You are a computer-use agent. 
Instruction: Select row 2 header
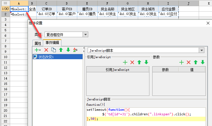tap(5, 14)
